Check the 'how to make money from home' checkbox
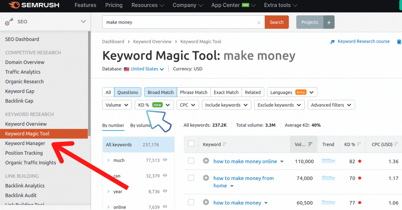The height and width of the screenshot is (210, 402). 191,178
